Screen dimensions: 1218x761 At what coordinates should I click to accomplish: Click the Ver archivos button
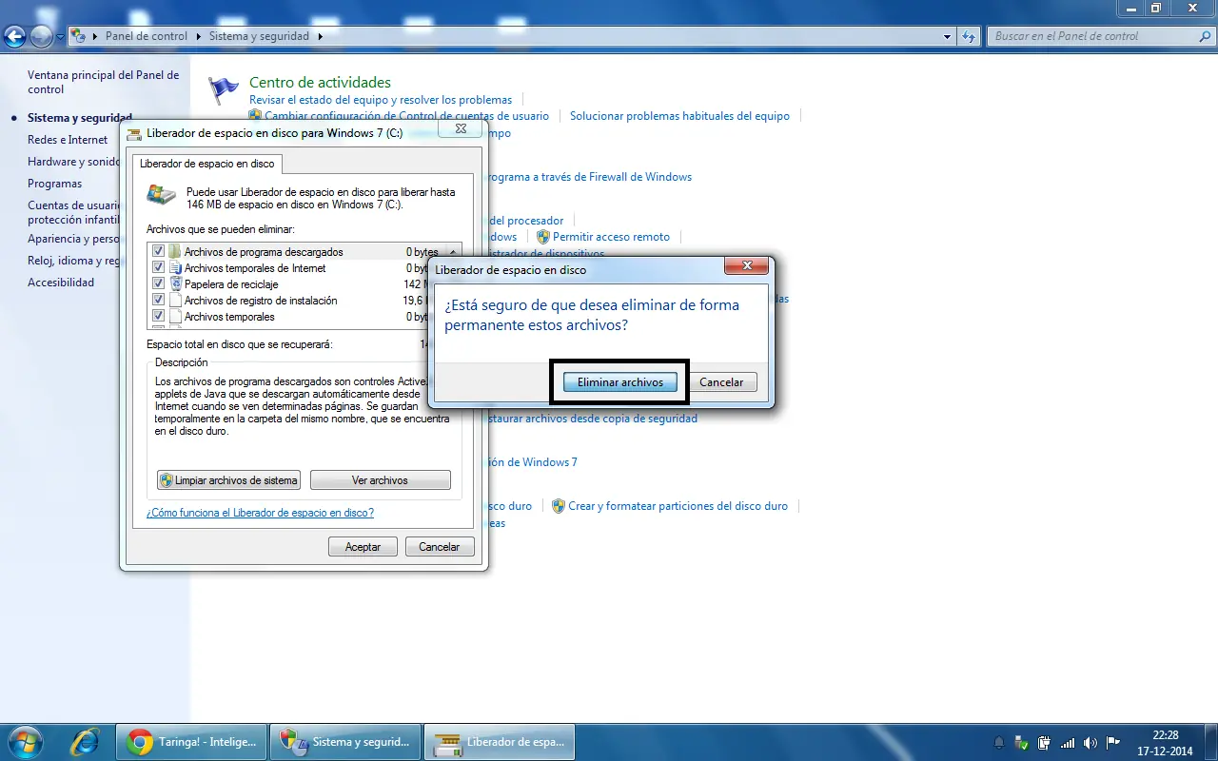(381, 480)
